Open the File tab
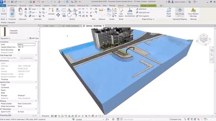This screenshot has height=121, width=216. click(3, 5)
